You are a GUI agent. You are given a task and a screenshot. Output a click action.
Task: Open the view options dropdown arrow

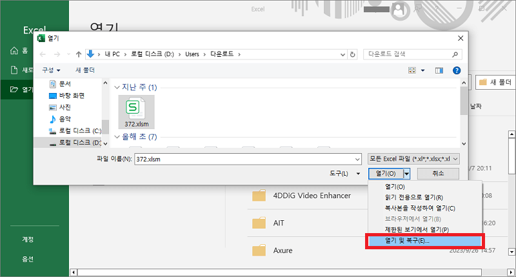click(423, 70)
